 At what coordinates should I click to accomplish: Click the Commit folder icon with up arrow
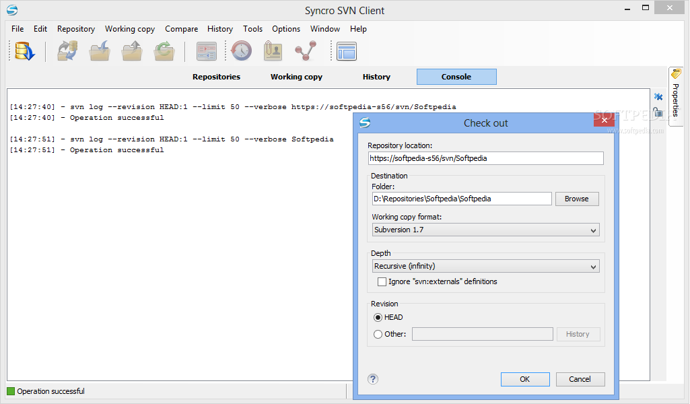click(131, 51)
